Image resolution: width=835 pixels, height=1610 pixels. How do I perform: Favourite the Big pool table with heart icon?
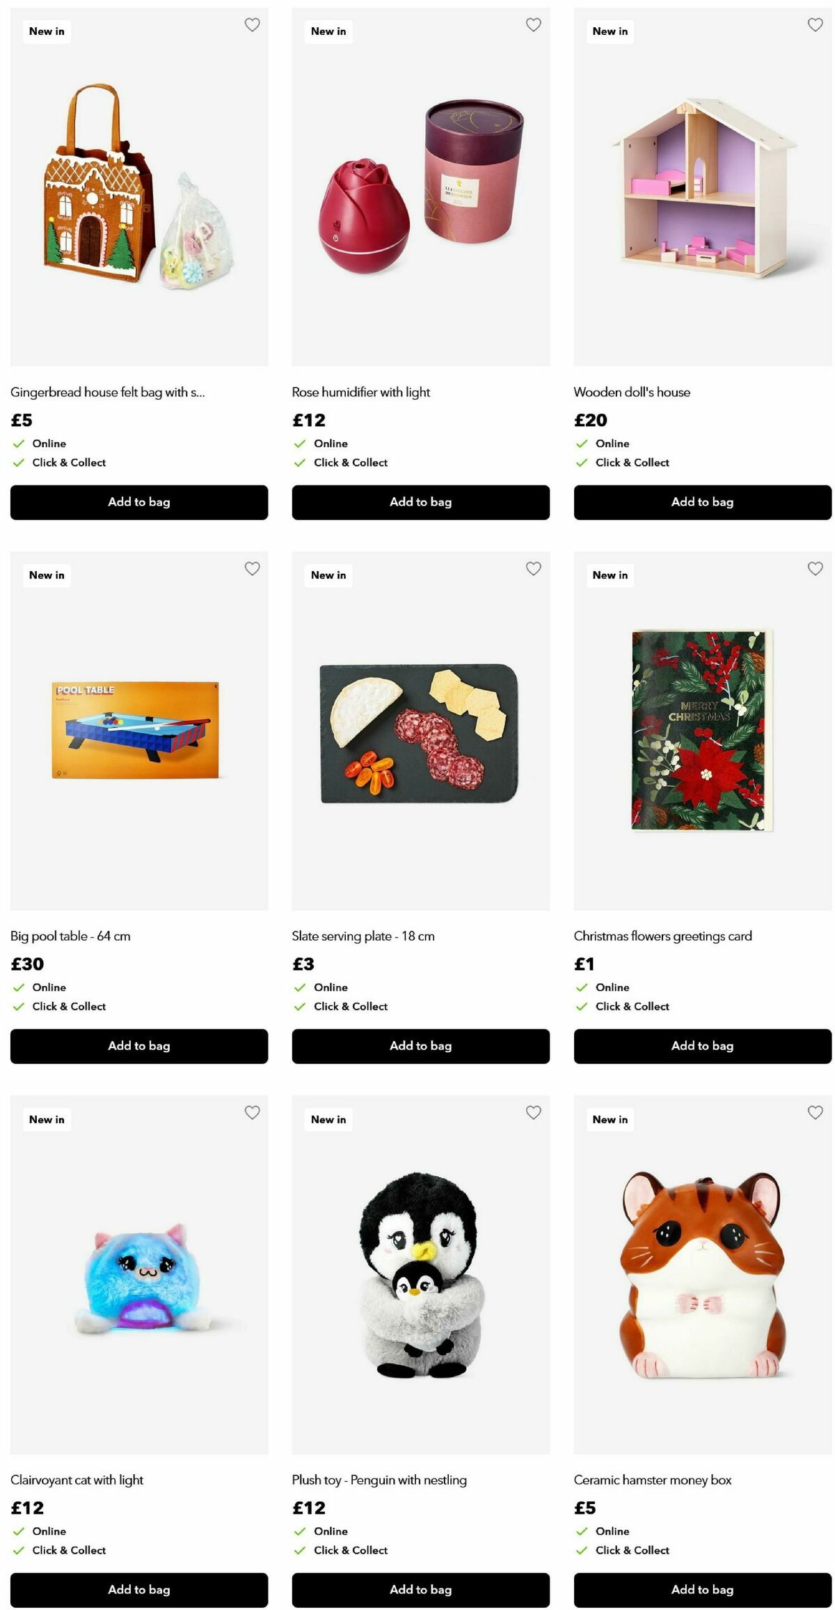(x=252, y=568)
